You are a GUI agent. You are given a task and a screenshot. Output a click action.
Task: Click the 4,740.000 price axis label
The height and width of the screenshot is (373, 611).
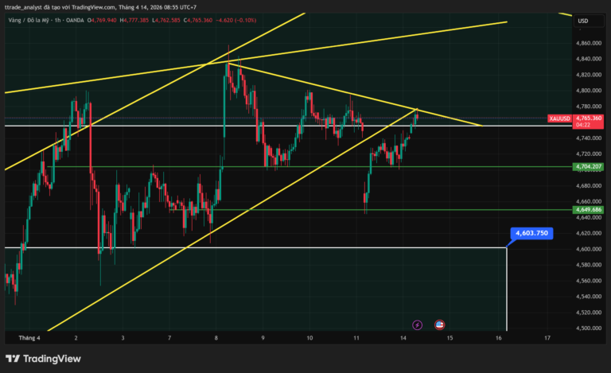589,138
